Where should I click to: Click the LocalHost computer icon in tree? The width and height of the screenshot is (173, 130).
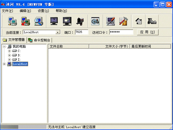(9, 64)
